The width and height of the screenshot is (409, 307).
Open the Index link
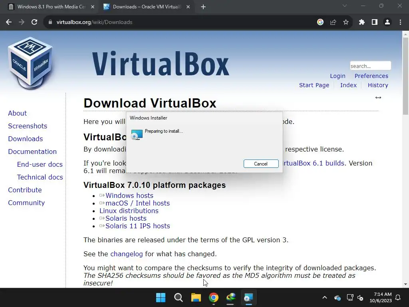click(x=348, y=85)
